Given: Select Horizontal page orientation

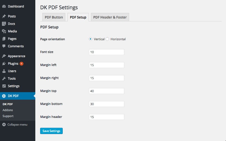Looking at the screenshot, I should [x=107, y=39].
